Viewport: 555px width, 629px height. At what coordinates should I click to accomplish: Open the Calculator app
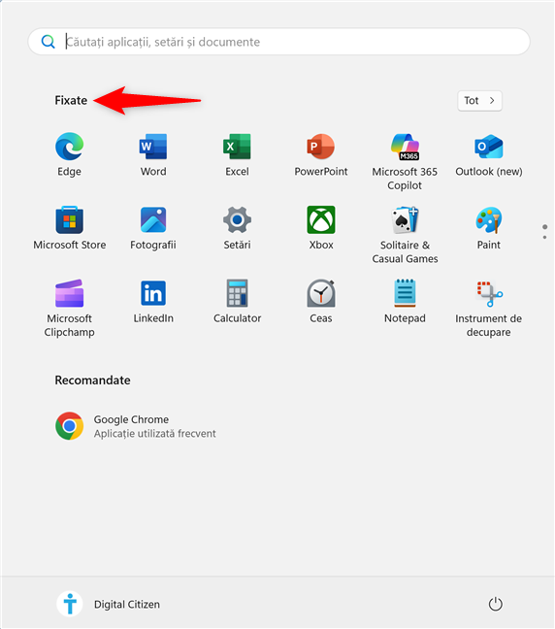click(x=237, y=302)
